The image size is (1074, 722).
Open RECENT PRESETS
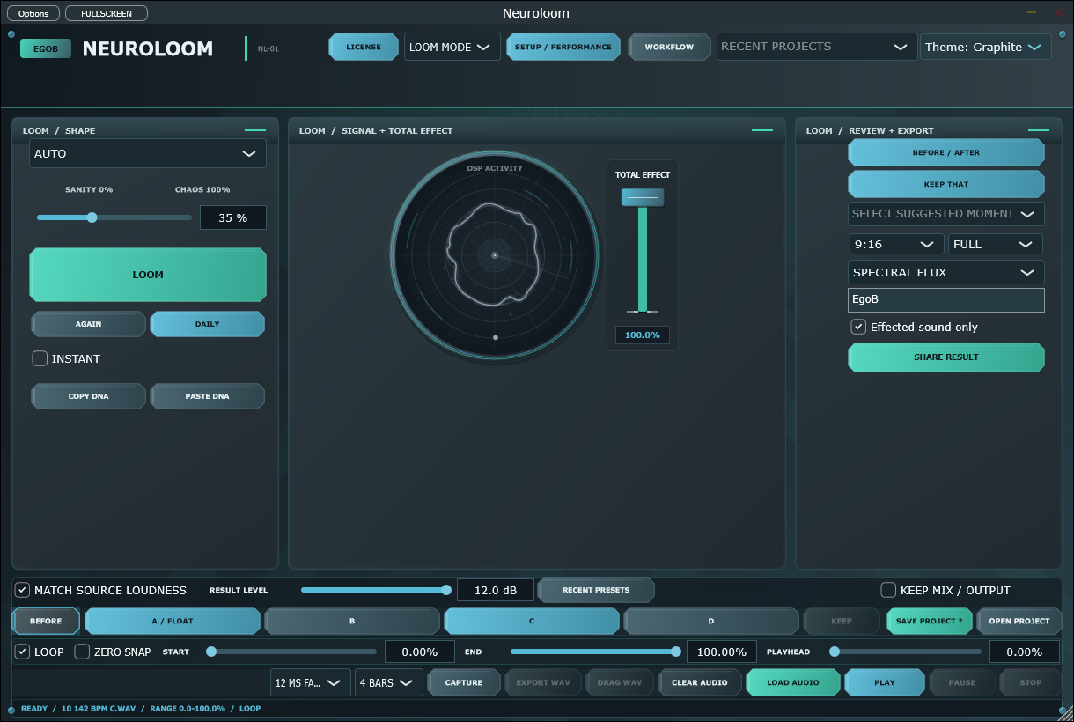tap(596, 590)
